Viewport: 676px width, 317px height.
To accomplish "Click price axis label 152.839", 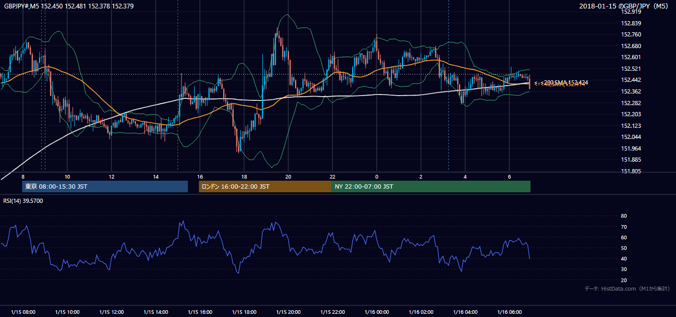I will [631, 23].
